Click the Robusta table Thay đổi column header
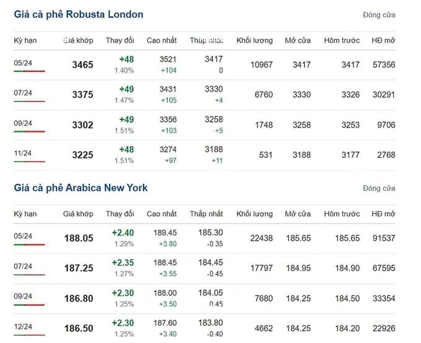 pos(119,41)
